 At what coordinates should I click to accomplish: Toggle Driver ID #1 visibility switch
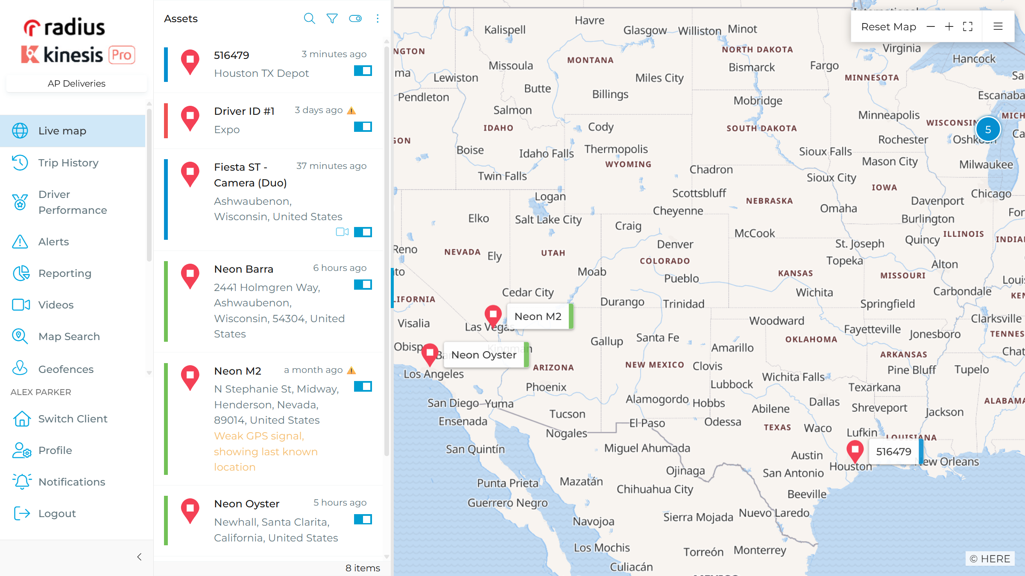tap(363, 127)
